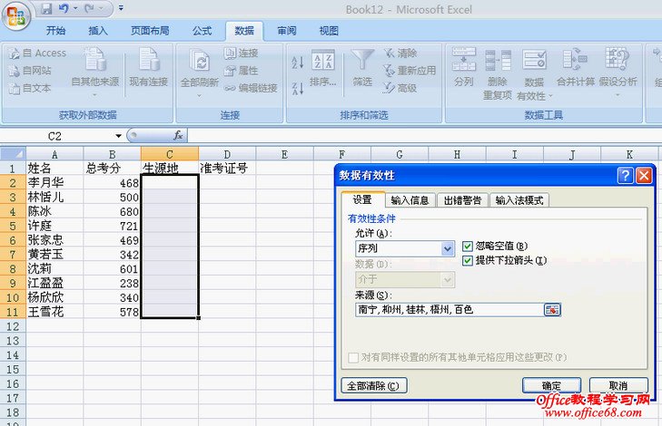The width and height of the screenshot is (662, 426).
Task: Open what-if analysis (假设分析) menu
Action: (618, 73)
